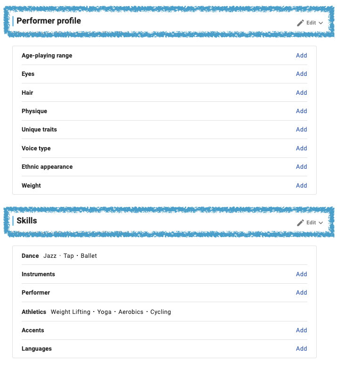Add Accents entry
The image size is (337, 370).
pos(301,330)
